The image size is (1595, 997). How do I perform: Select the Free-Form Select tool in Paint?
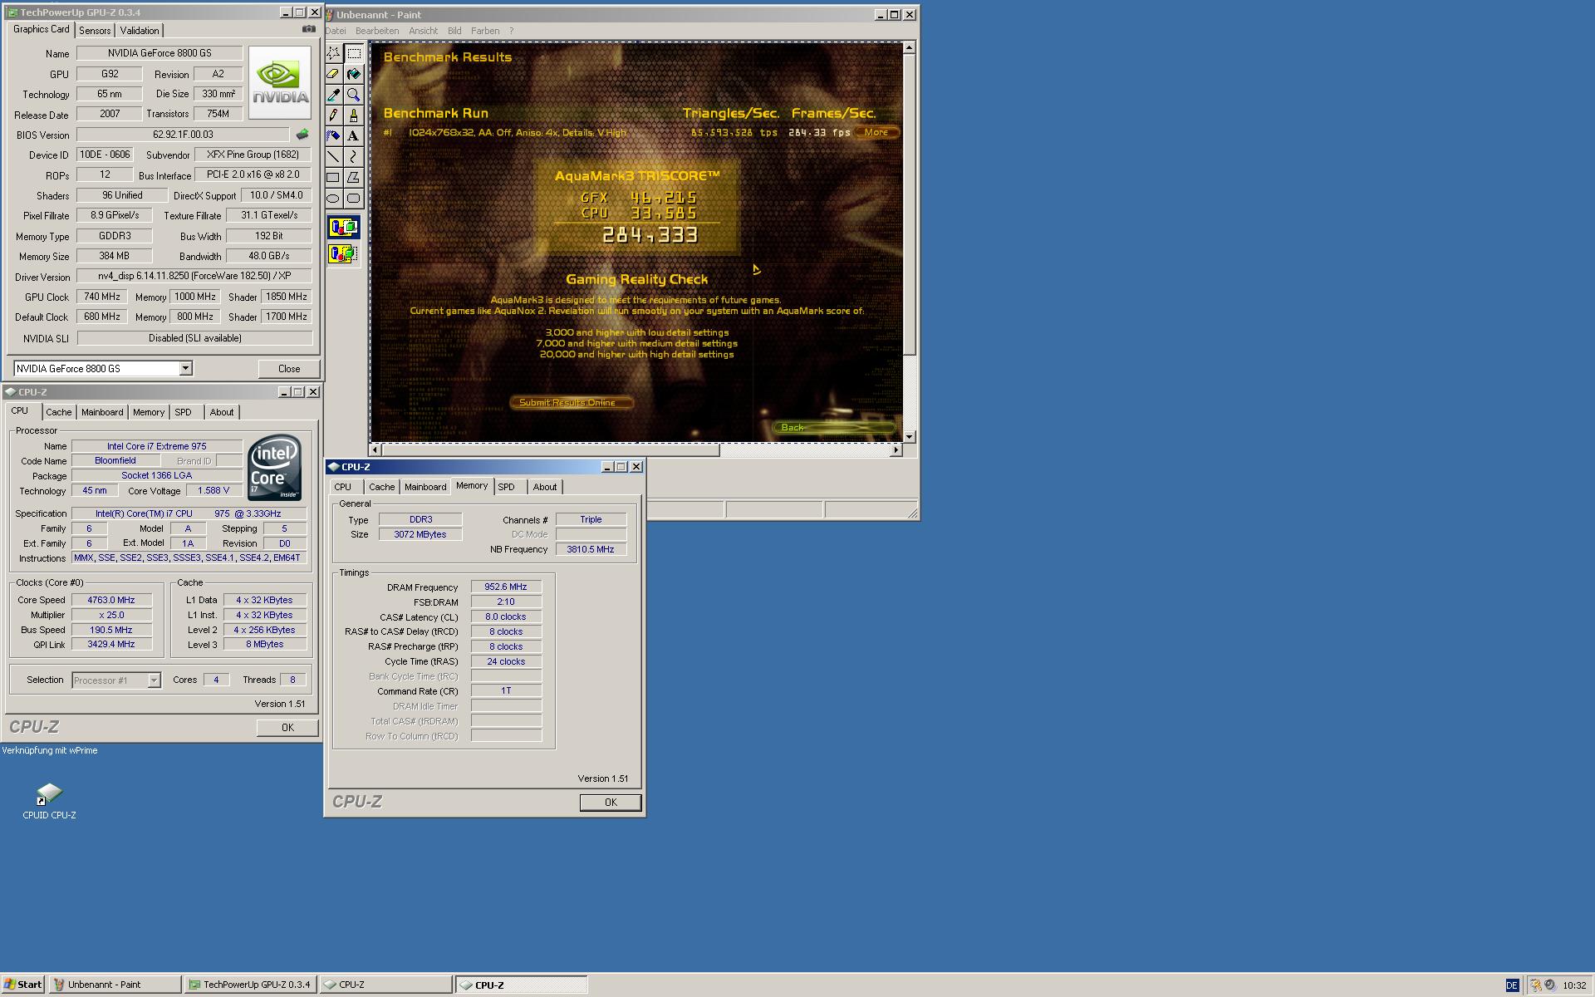pos(333,53)
